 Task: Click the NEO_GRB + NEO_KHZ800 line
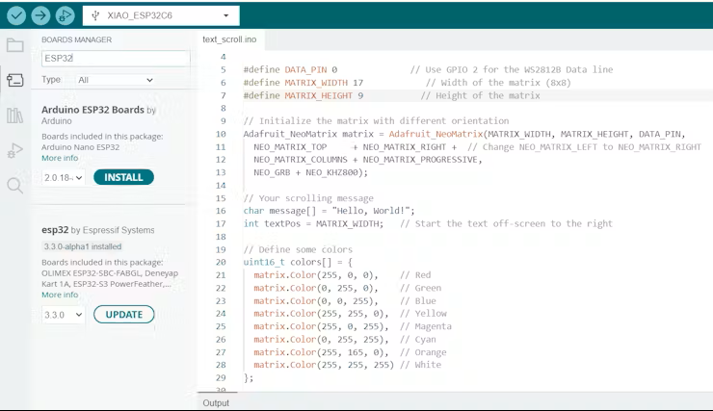point(310,172)
